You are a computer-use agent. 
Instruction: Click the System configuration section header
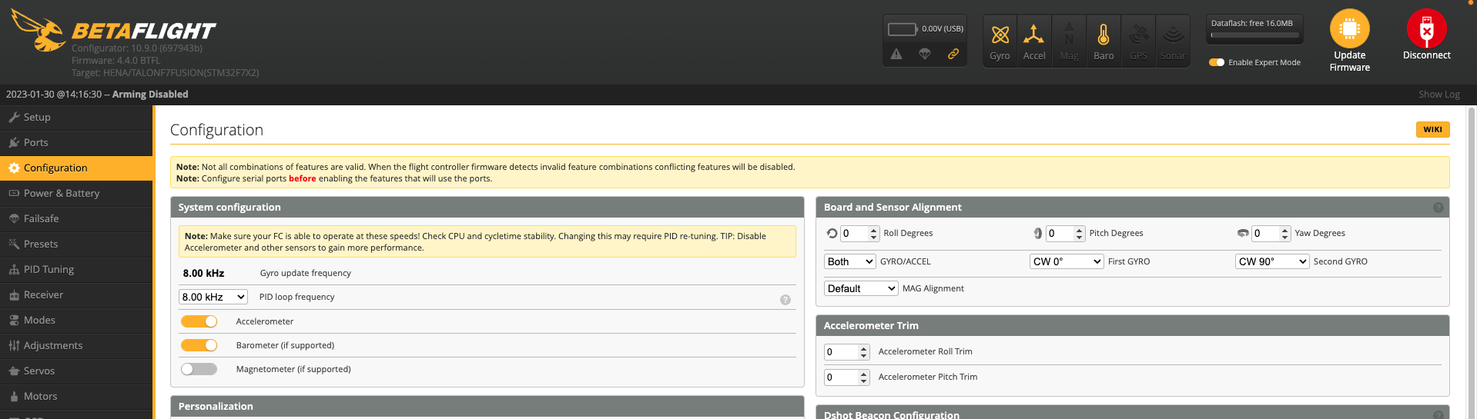click(487, 207)
